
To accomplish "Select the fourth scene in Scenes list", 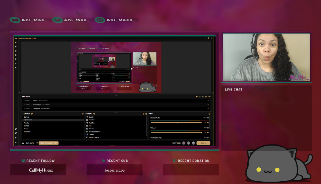I will click(x=53, y=126).
